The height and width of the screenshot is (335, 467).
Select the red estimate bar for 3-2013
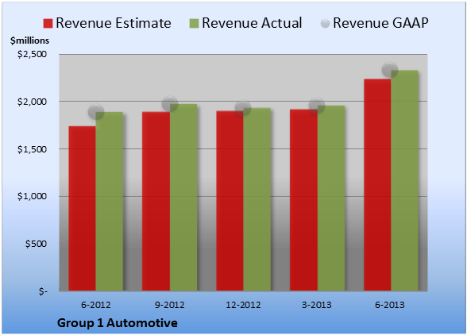303,200
